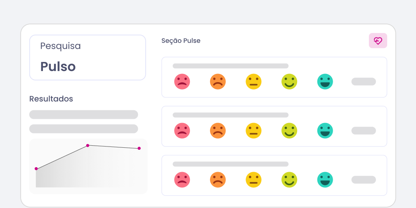Screen dimensions: 416x208
Task: Pick orange frown face in third question
Action: 217,180
